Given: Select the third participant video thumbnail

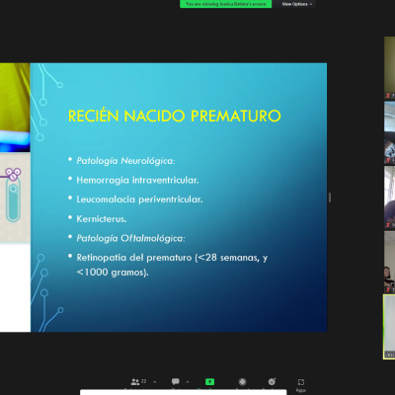Looking at the screenshot, I should [x=389, y=197].
